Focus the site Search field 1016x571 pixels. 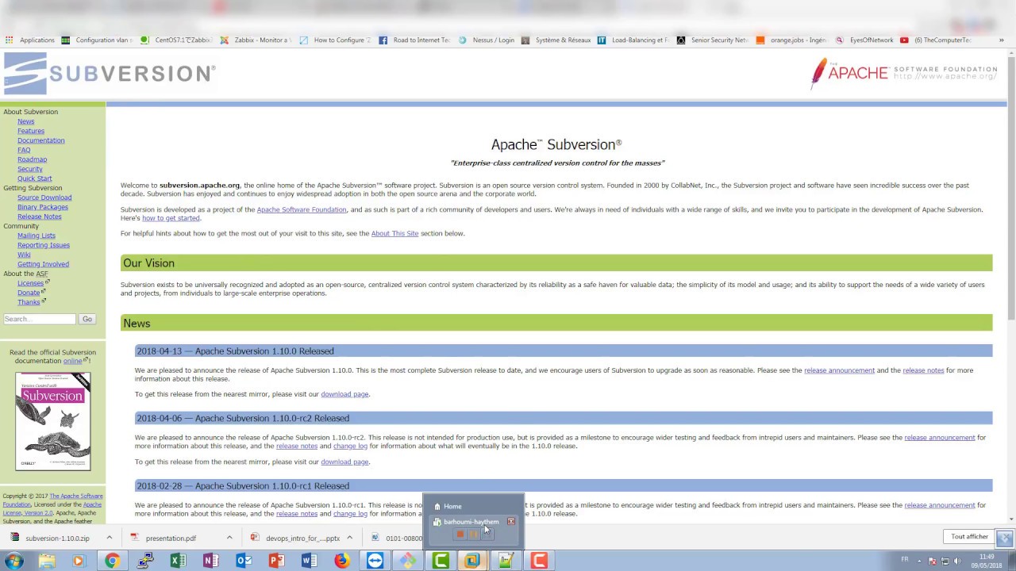click(40, 319)
